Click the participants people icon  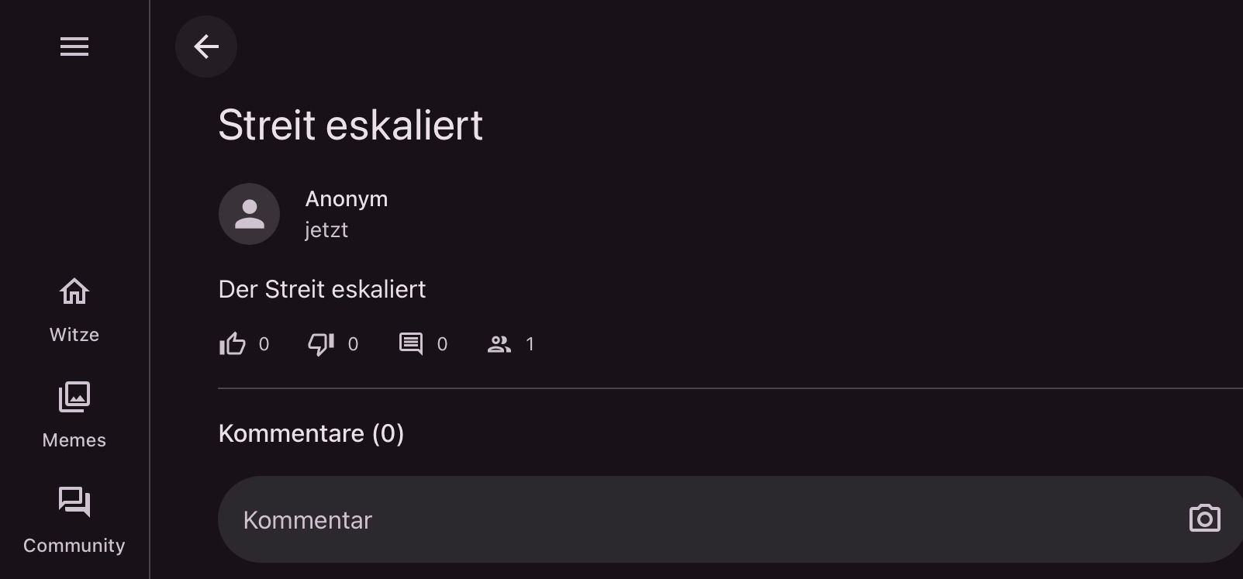click(499, 344)
